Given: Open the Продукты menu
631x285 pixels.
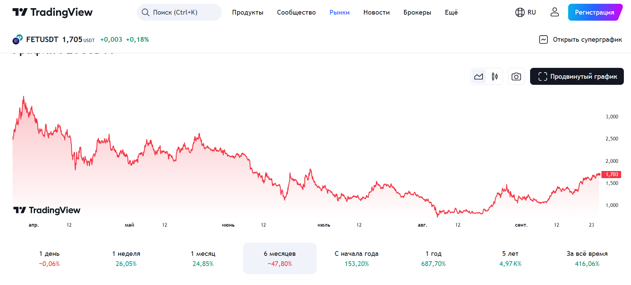Looking at the screenshot, I should click(x=248, y=13).
